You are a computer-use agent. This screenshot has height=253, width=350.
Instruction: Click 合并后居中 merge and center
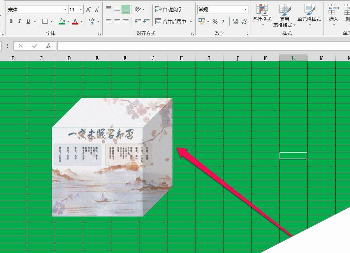click(171, 21)
